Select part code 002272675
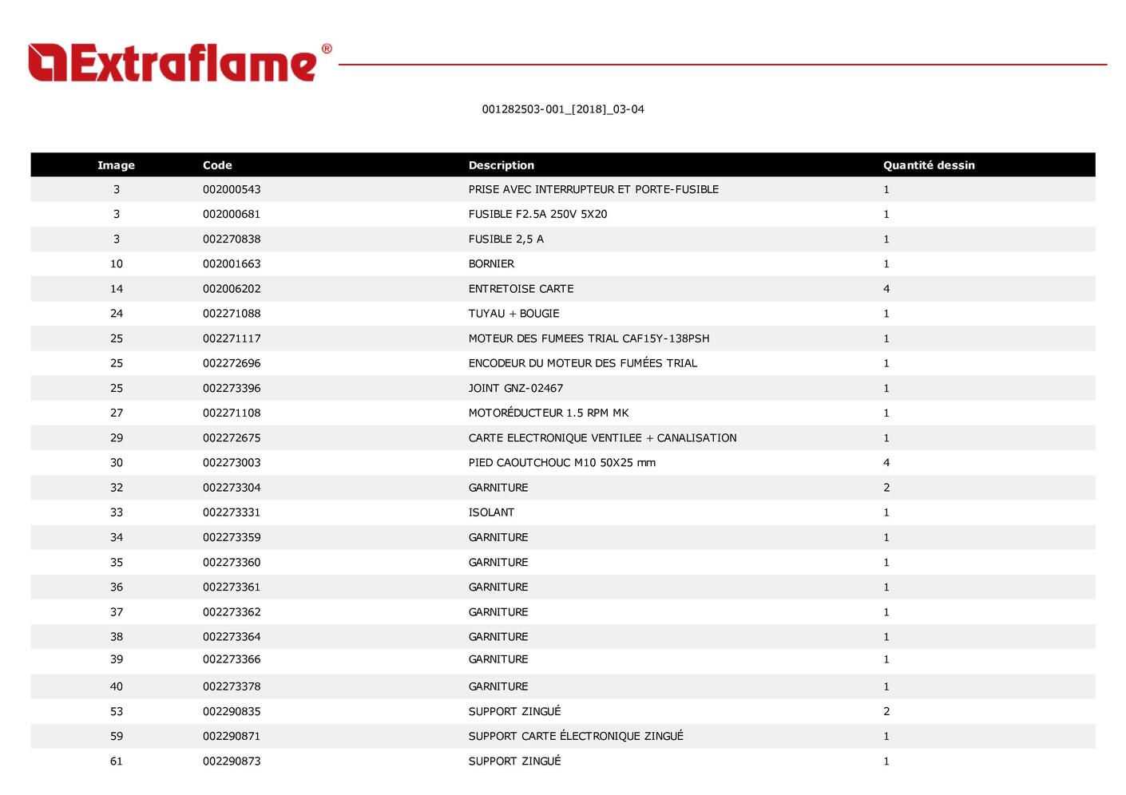The width and height of the screenshot is (1126, 795). pyautogui.click(x=232, y=437)
